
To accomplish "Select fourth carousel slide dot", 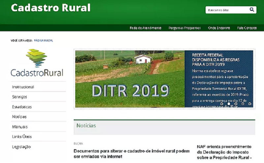I will (x=243, y=104).
